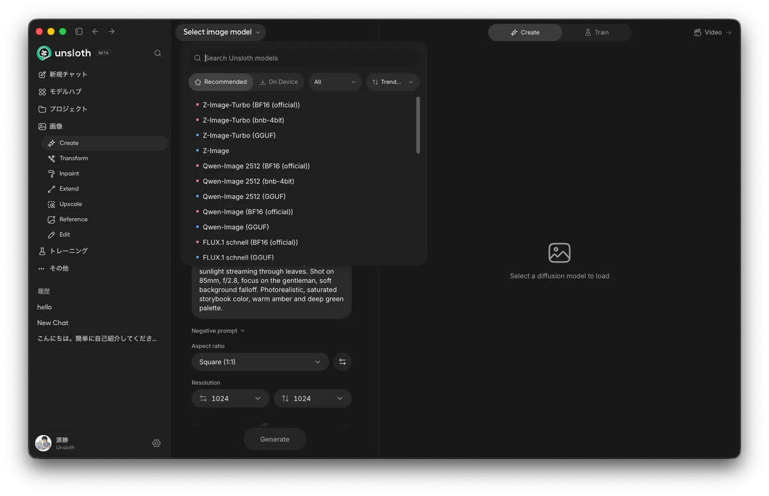Click the model list scrollbar

point(418,125)
